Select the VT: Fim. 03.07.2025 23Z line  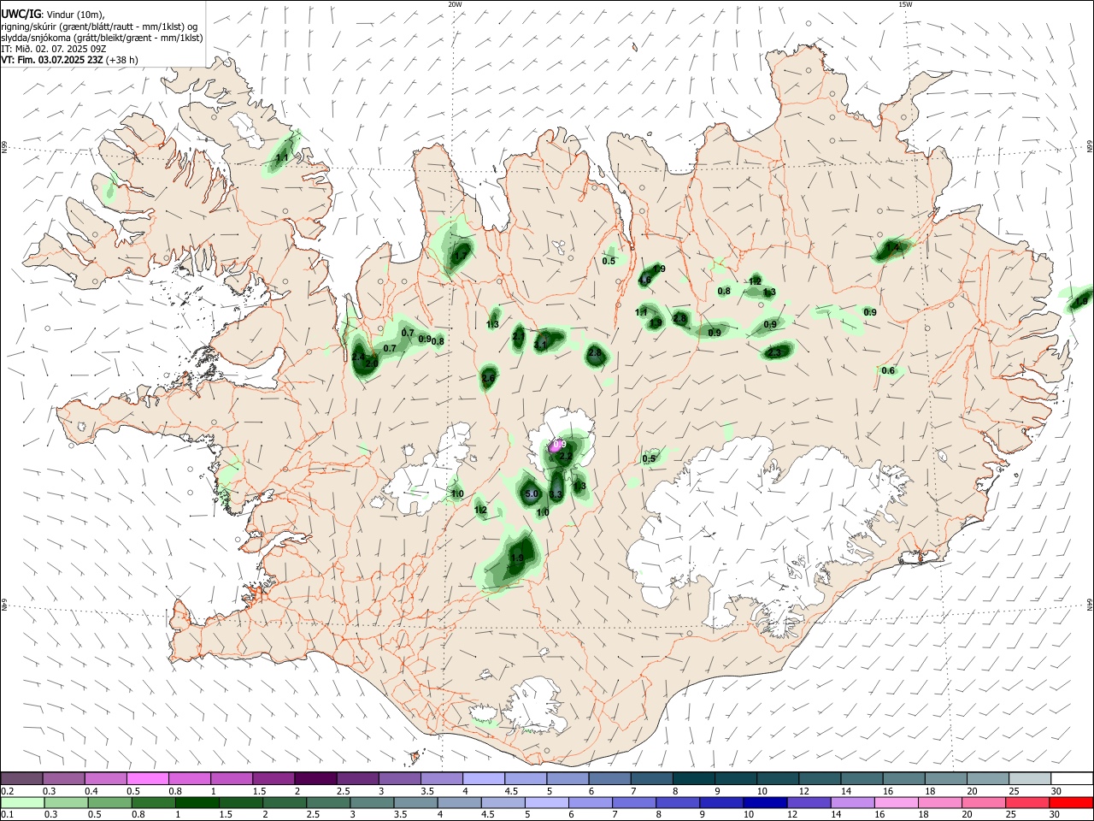click(x=70, y=60)
